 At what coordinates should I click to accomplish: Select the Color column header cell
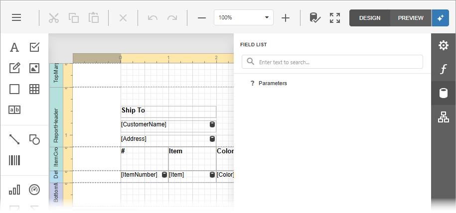(225, 159)
